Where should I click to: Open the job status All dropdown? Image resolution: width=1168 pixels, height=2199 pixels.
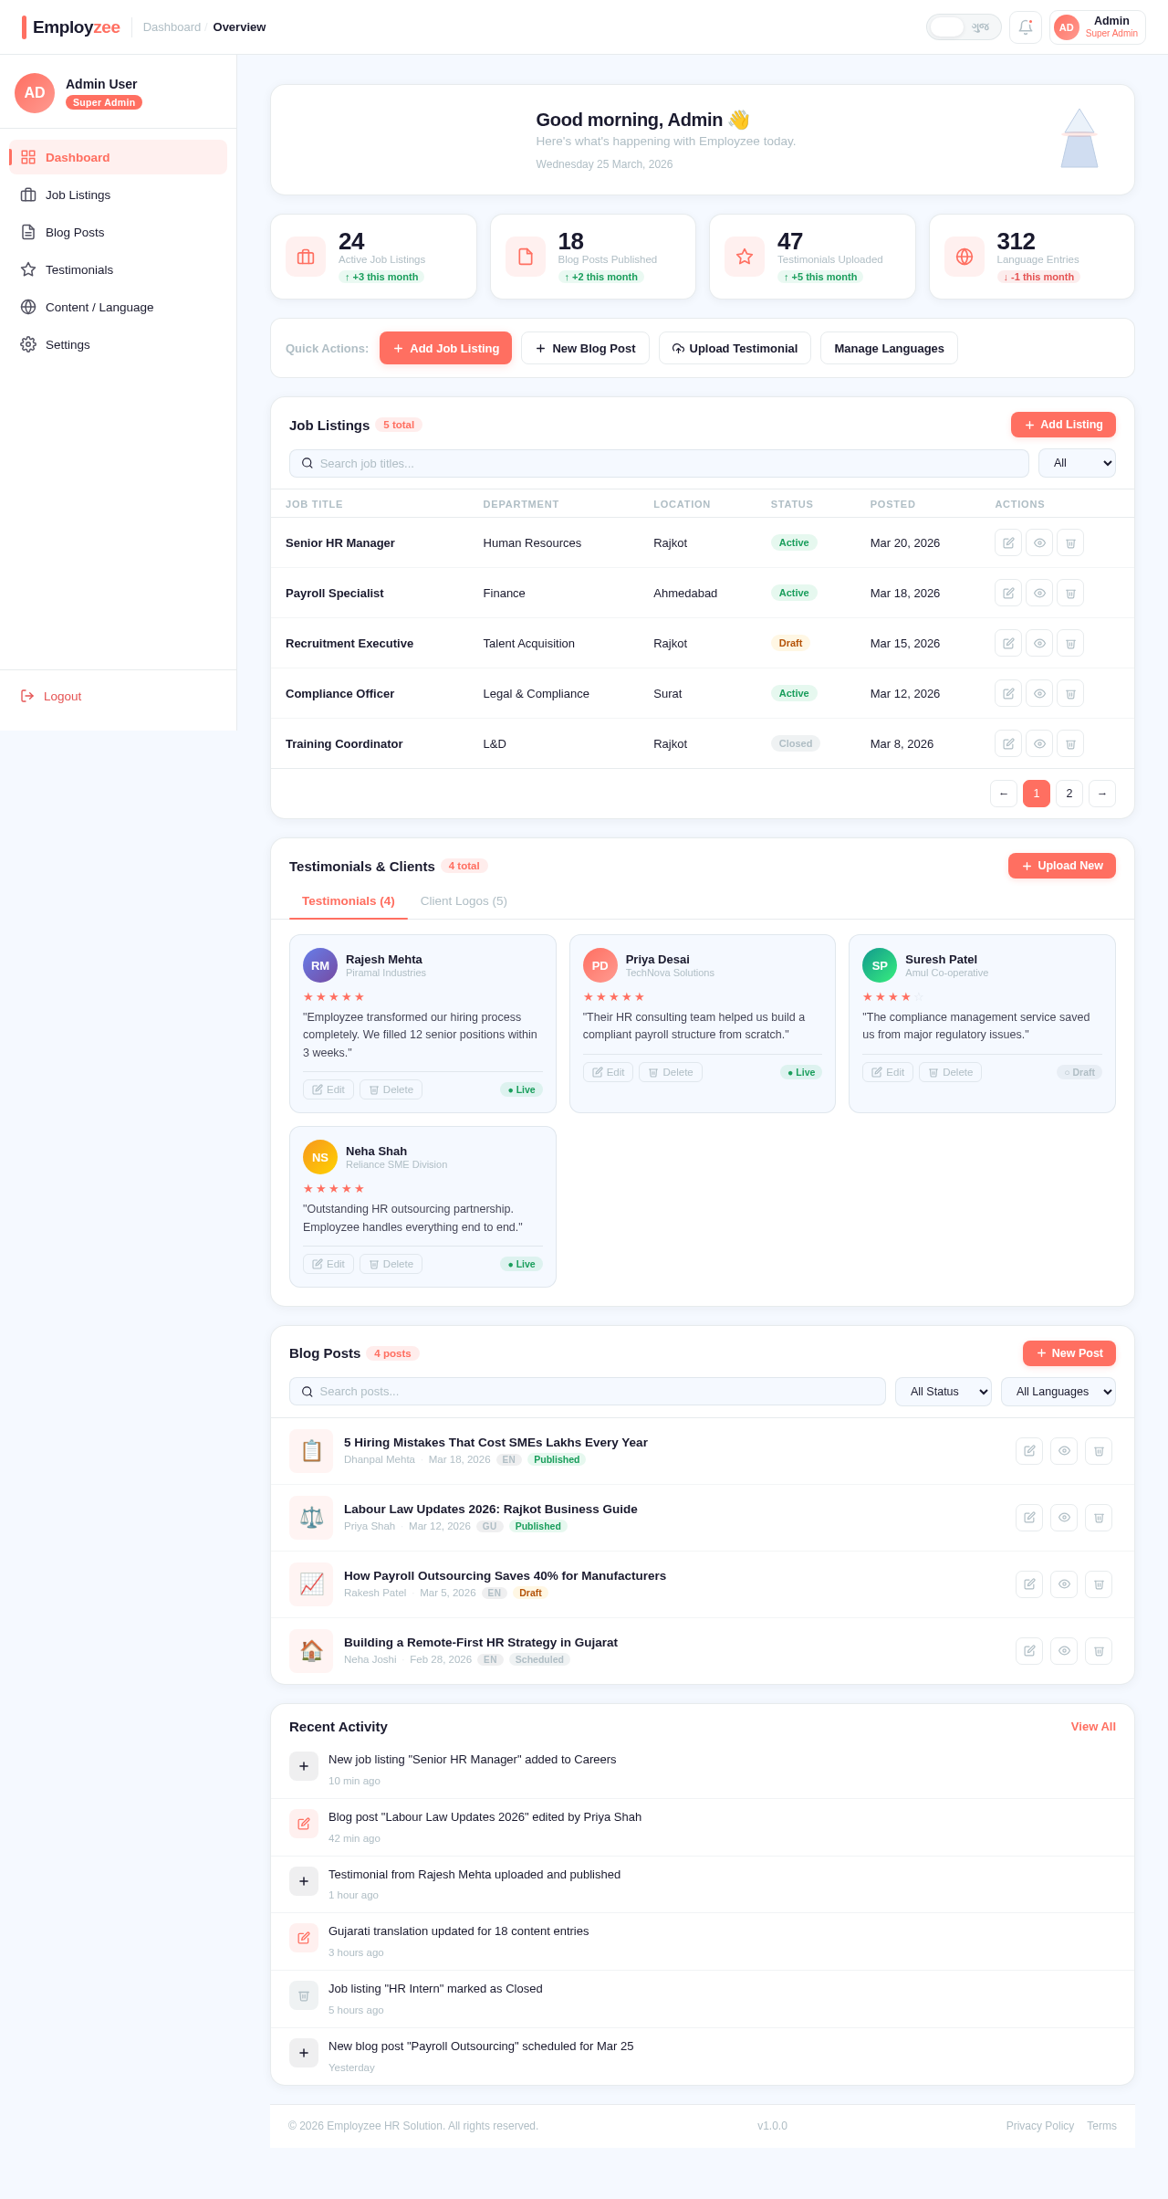click(1077, 463)
